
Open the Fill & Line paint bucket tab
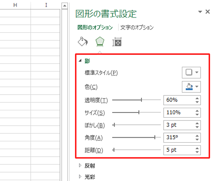tap(83, 41)
